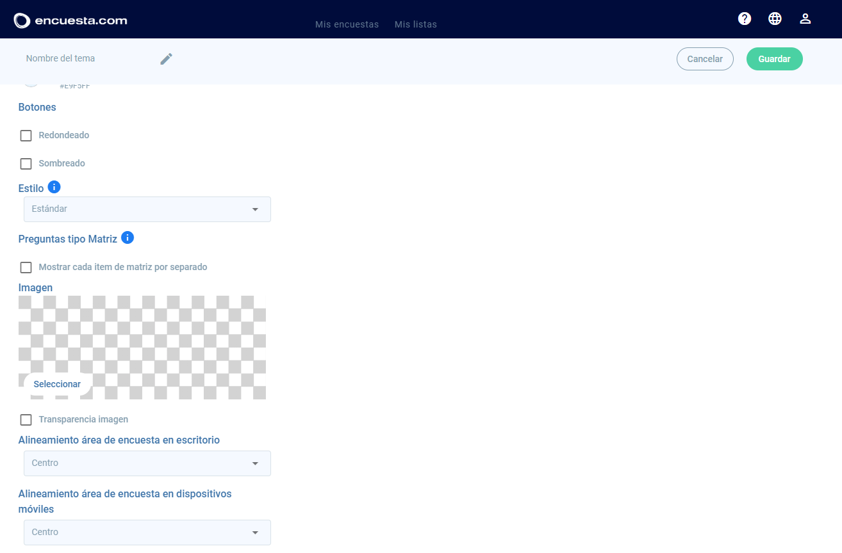
Task: Enable the Sombreado checkbox
Action: 26,164
